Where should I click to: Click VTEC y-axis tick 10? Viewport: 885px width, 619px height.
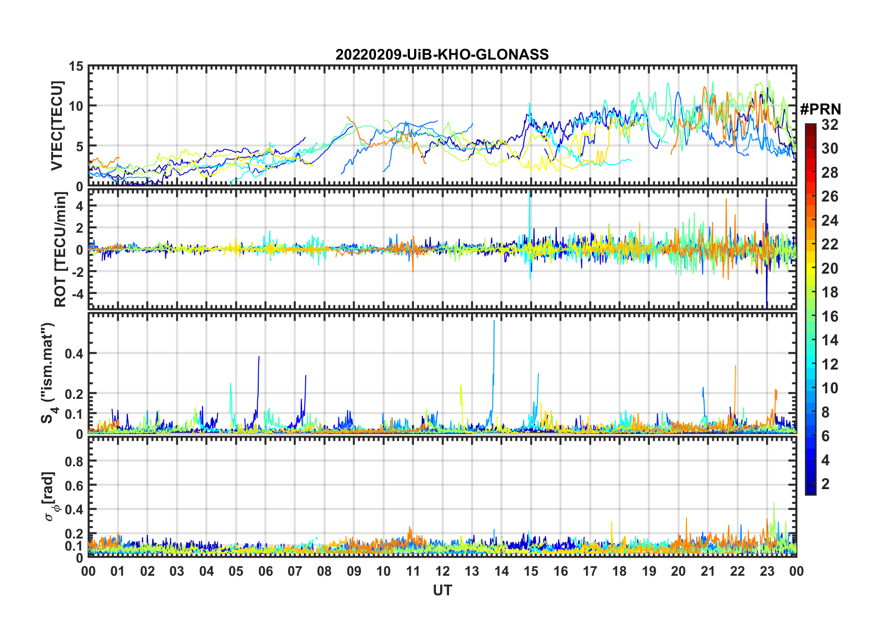point(76,107)
